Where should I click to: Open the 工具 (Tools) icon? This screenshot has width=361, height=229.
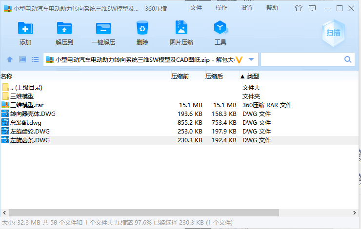coord(221,28)
